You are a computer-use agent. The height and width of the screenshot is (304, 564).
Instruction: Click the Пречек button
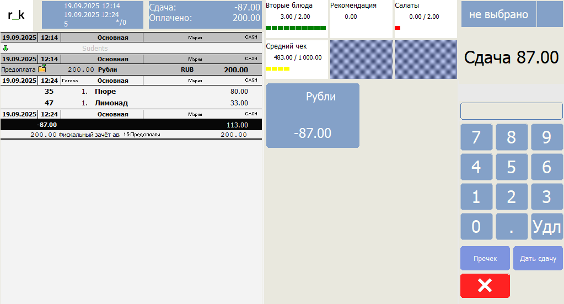pyautogui.click(x=485, y=258)
